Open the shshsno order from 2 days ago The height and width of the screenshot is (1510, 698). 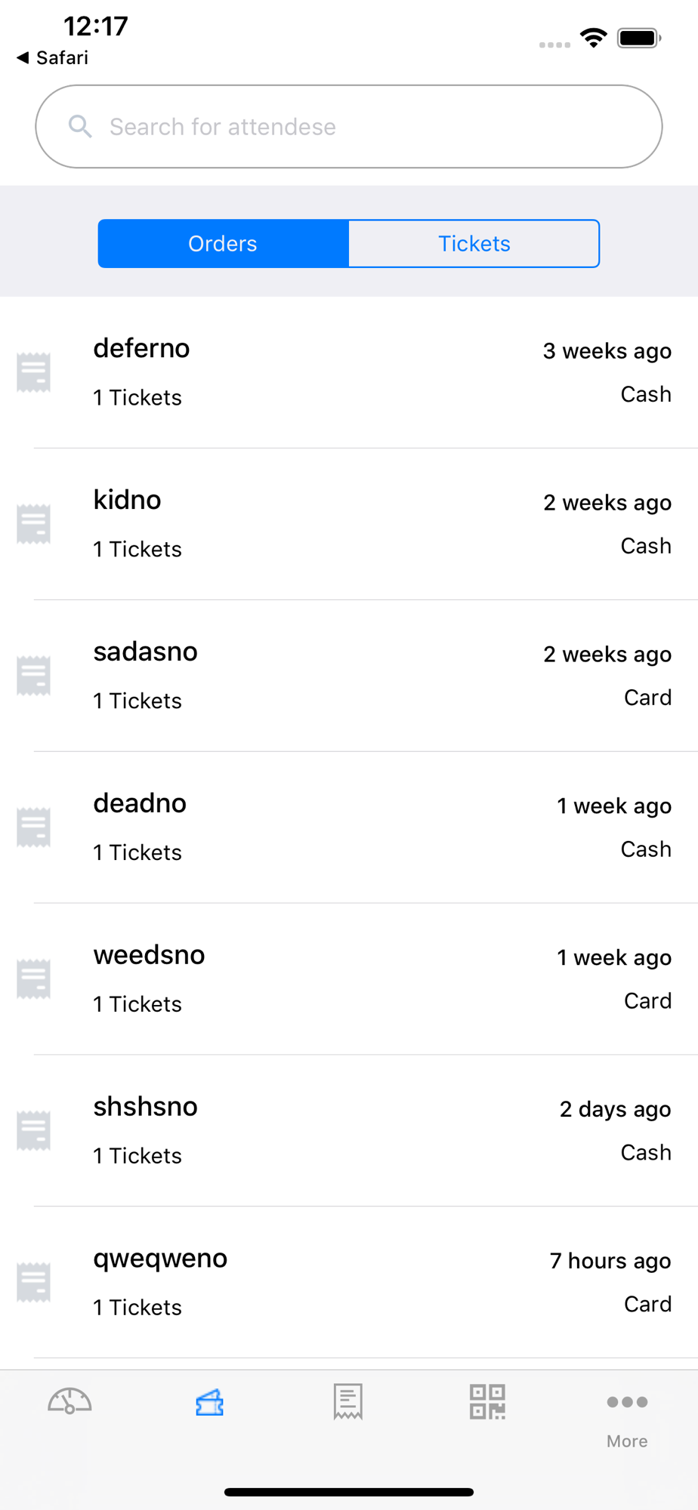pyautogui.click(x=349, y=1131)
